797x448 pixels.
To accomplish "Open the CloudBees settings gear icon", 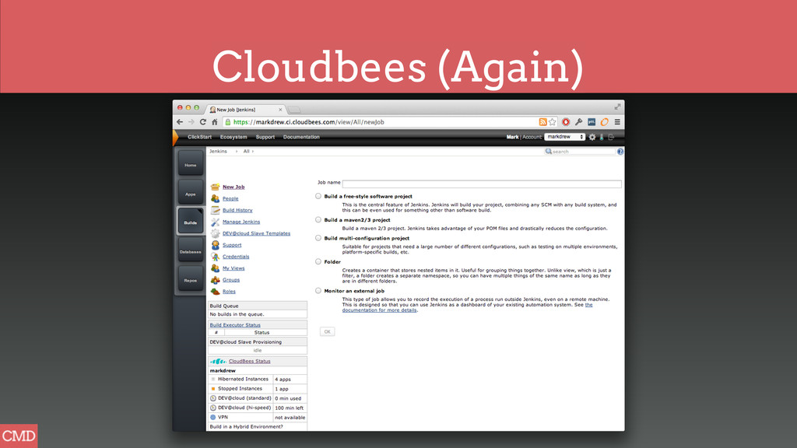I will [592, 137].
